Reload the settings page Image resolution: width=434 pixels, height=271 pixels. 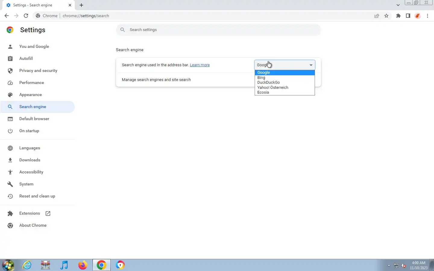point(26,16)
